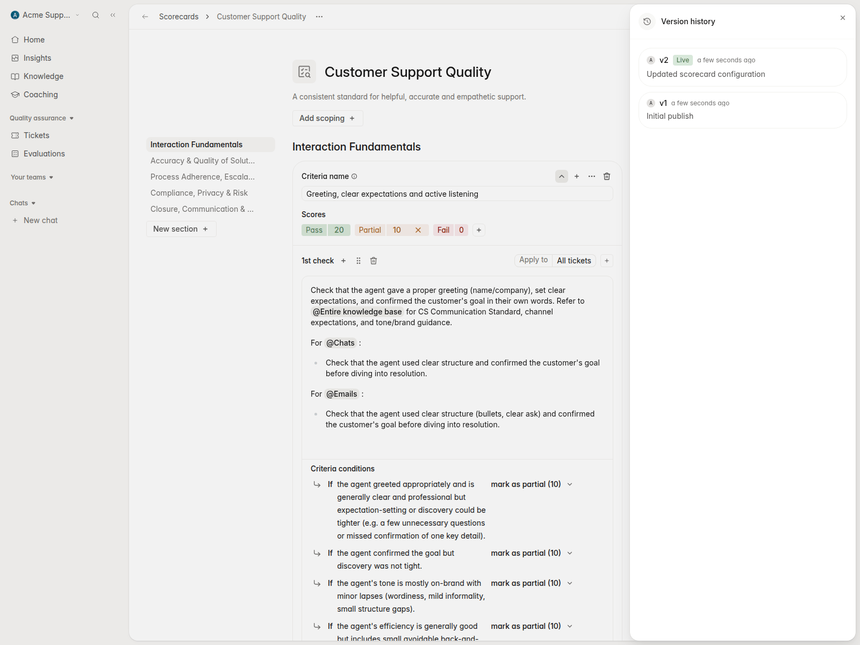Image resolution: width=860 pixels, height=645 pixels.
Task: Click the Add scoping button
Action: click(x=328, y=118)
